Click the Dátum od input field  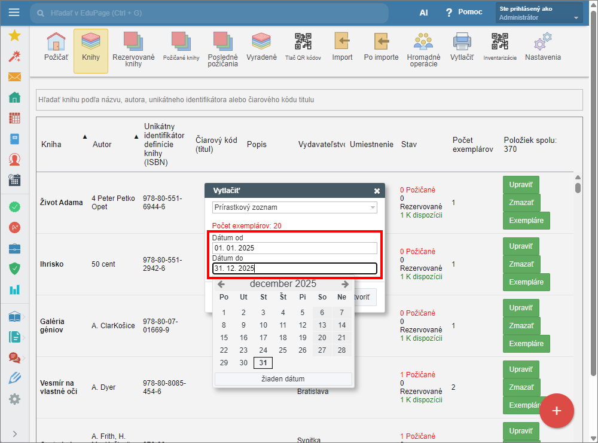click(x=295, y=248)
